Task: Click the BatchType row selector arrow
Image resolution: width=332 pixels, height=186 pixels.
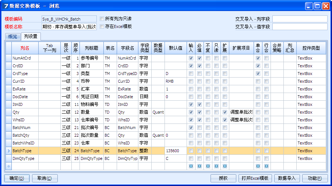Action: point(8,151)
